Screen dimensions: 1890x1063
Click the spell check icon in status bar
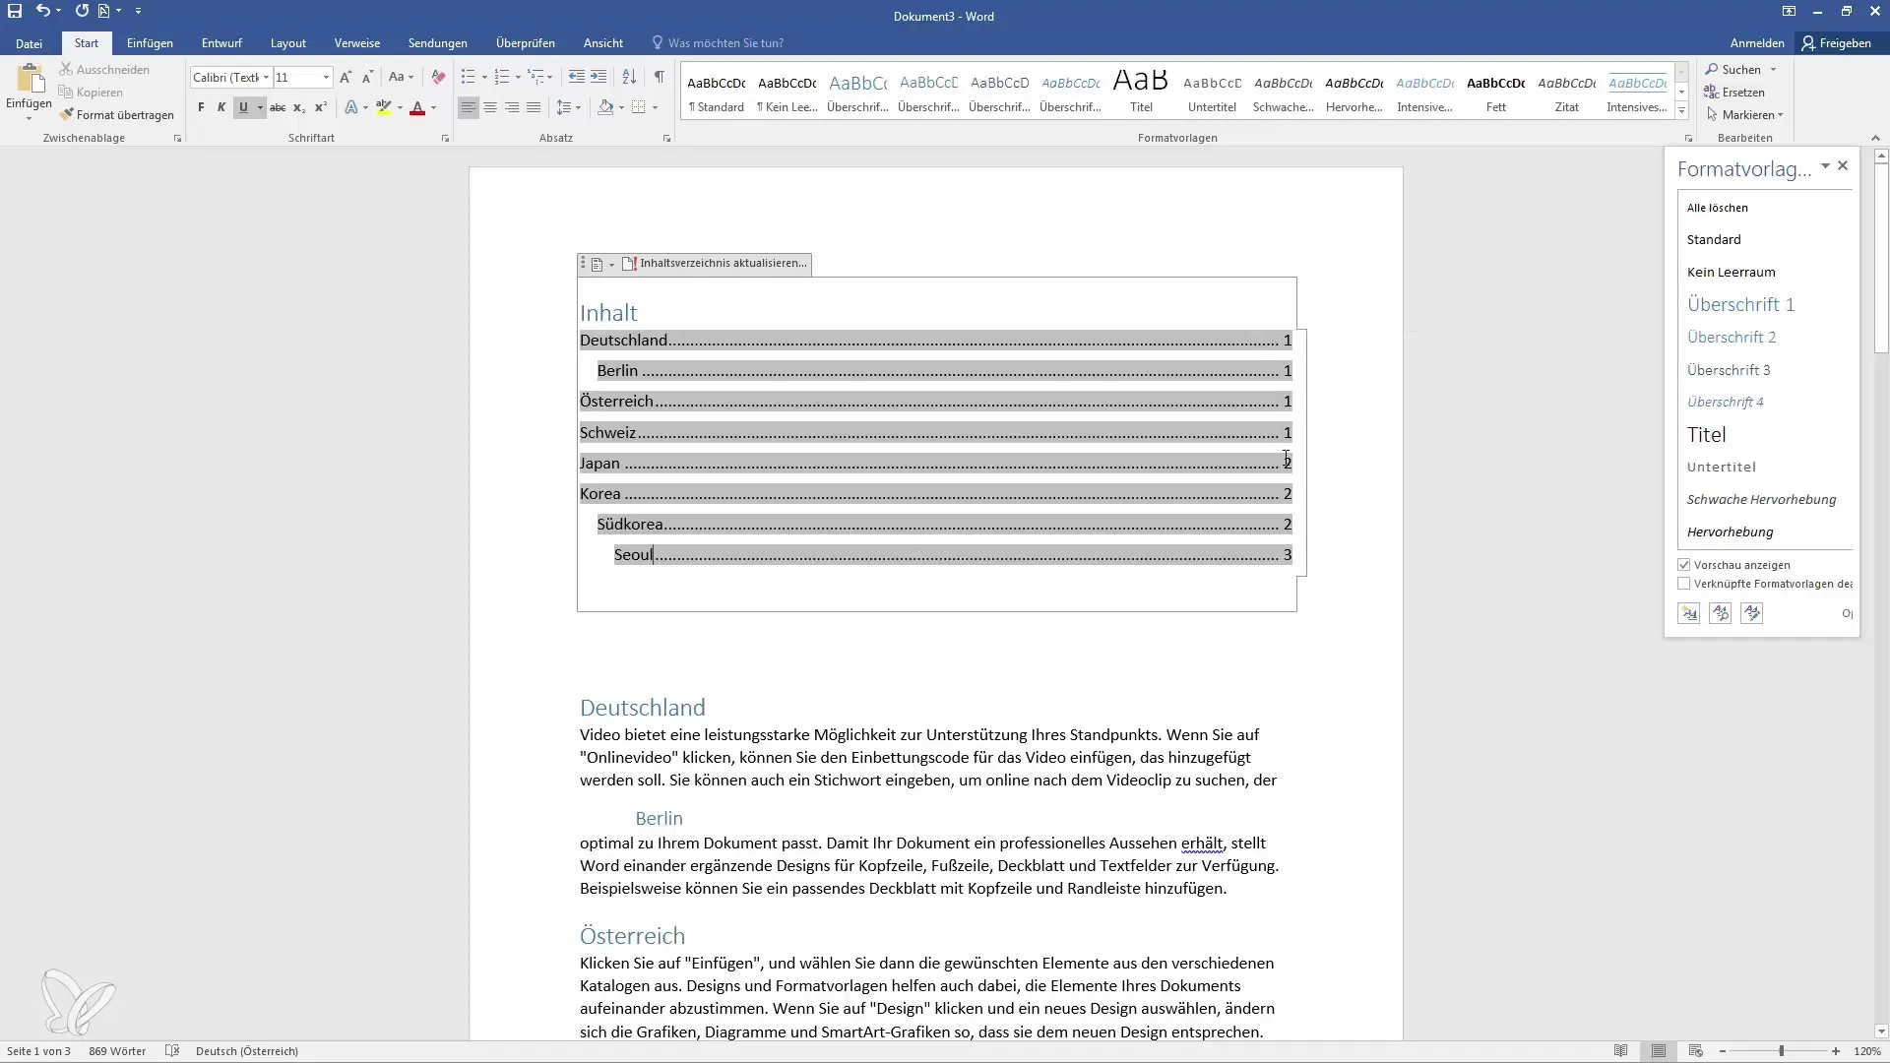pos(172,1051)
